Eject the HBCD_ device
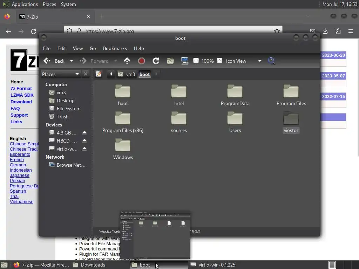 coord(84,141)
